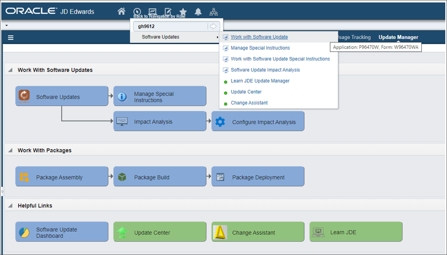Open the Change Assistant green tile
The width and height of the screenshot is (447, 255).
[258, 232]
